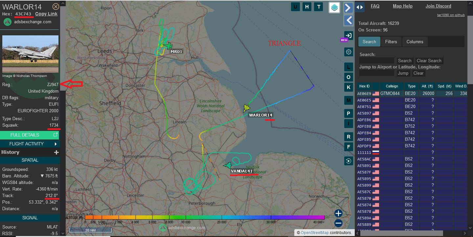Toggle the U button at top
This screenshot has height=237, width=473.
coord(295,7)
